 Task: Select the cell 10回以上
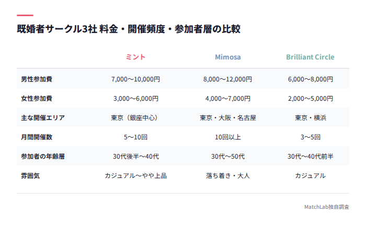coord(228,137)
